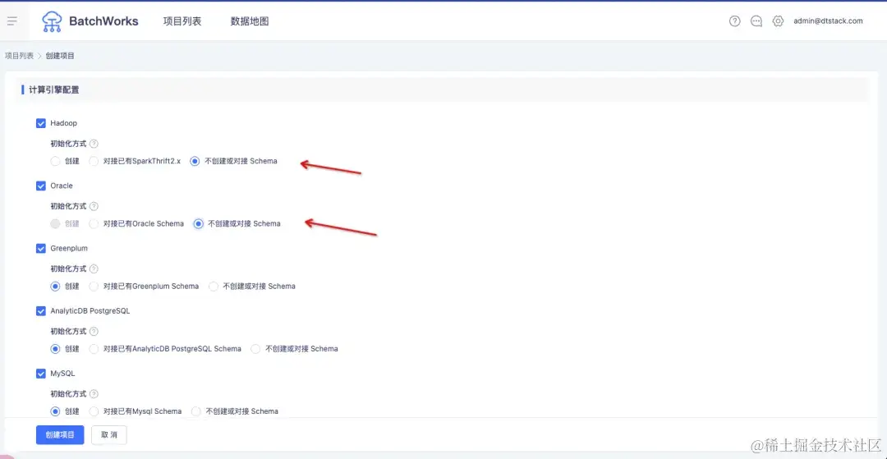Image resolution: width=887 pixels, height=459 pixels.
Task: Select Hadoop 不创建或对接 Schema radio
Action: [195, 161]
